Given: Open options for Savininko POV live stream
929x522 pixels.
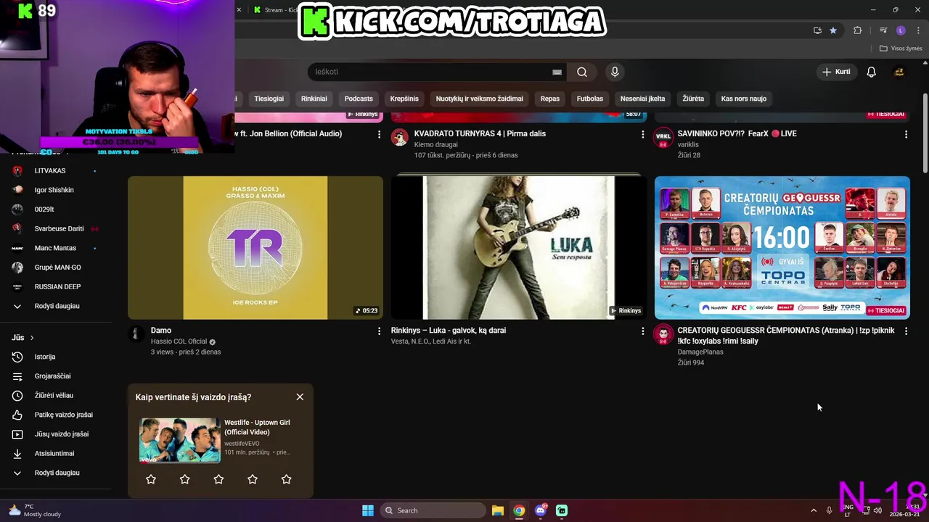Looking at the screenshot, I should point(906,134).
